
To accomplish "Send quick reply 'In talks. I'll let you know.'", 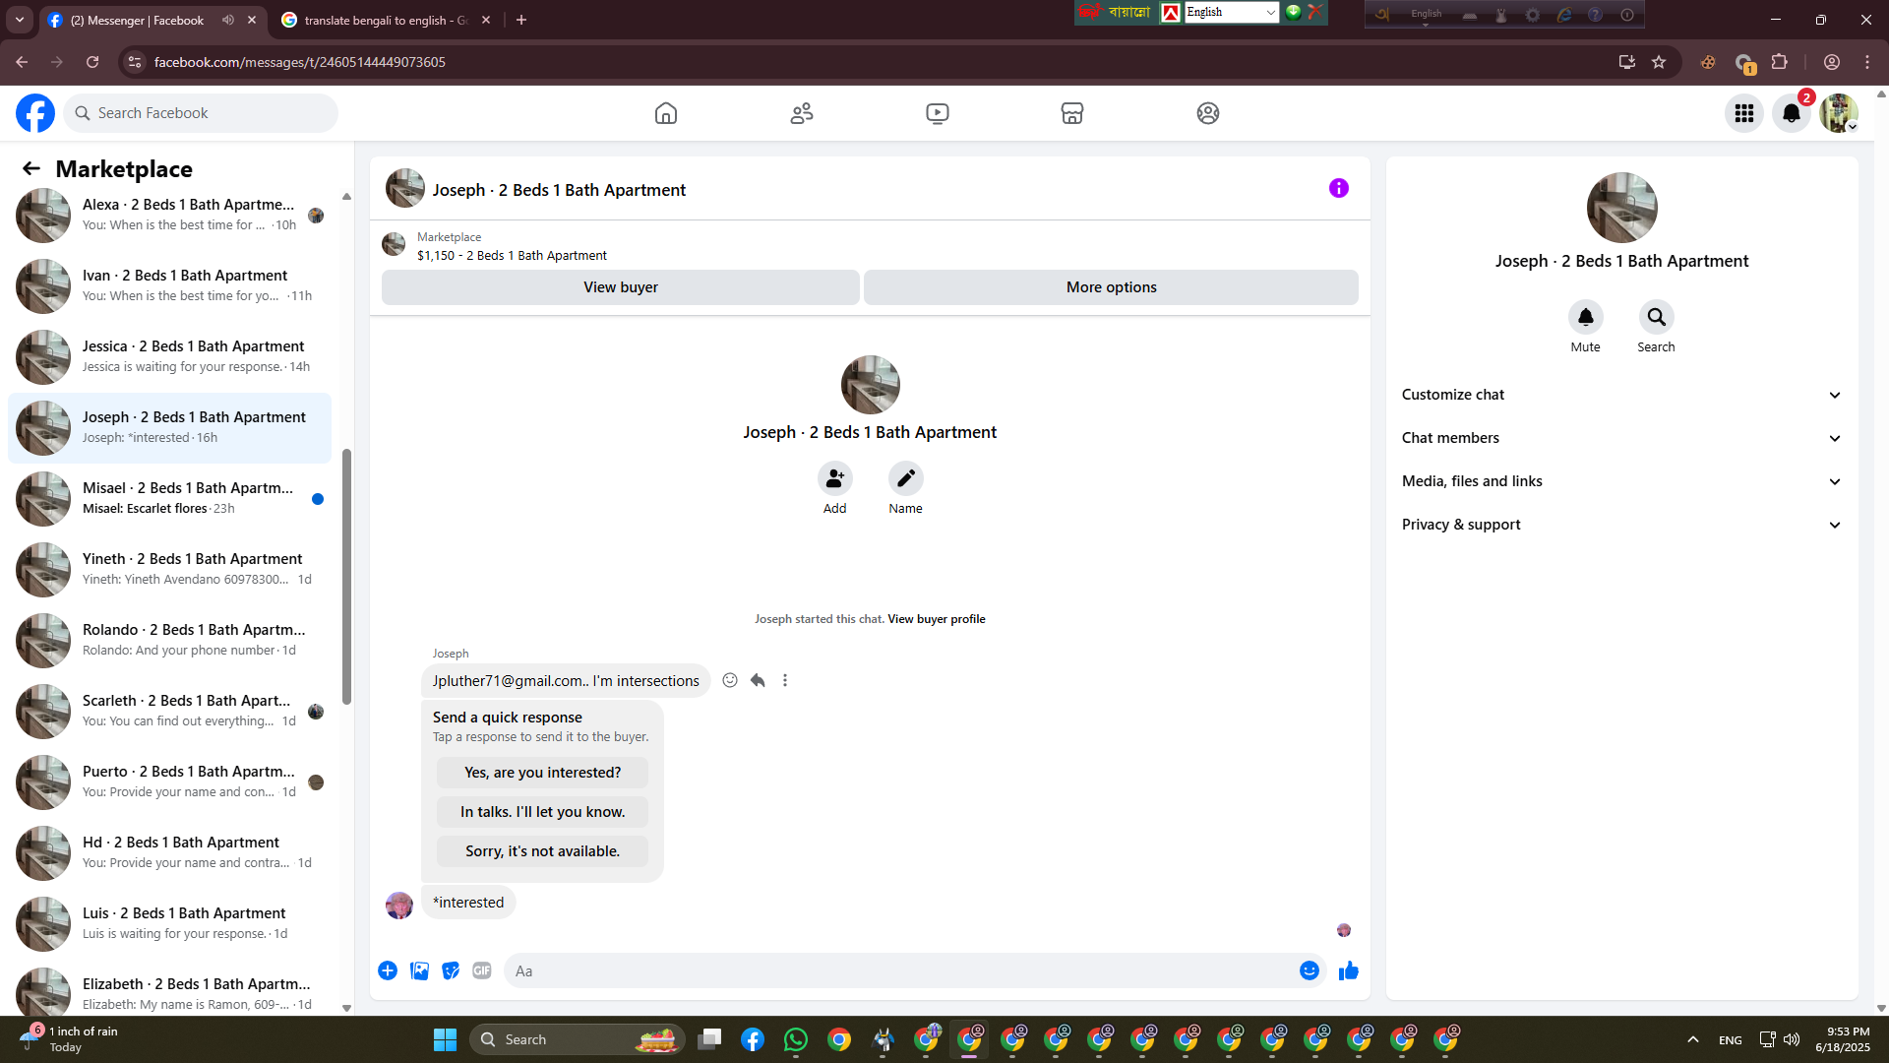I will [x=542, y=812].
